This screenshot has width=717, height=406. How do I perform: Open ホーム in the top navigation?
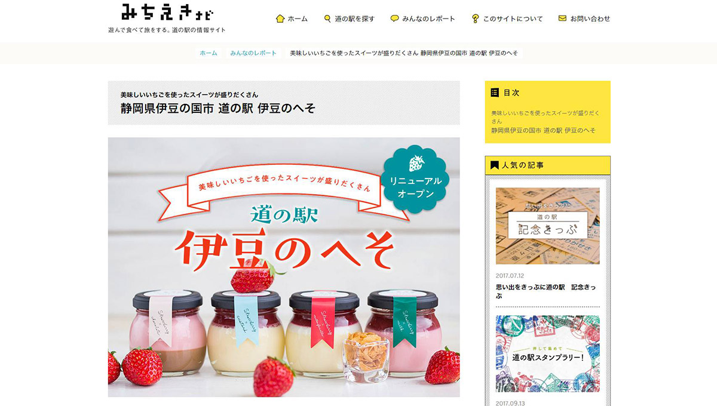tap(298, 19)
